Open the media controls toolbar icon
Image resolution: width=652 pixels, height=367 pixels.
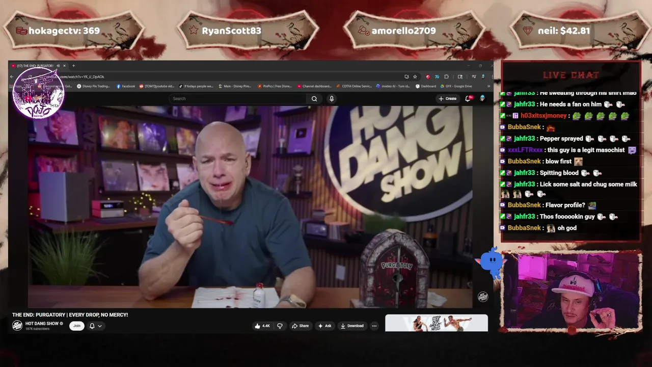pos(474,76)
